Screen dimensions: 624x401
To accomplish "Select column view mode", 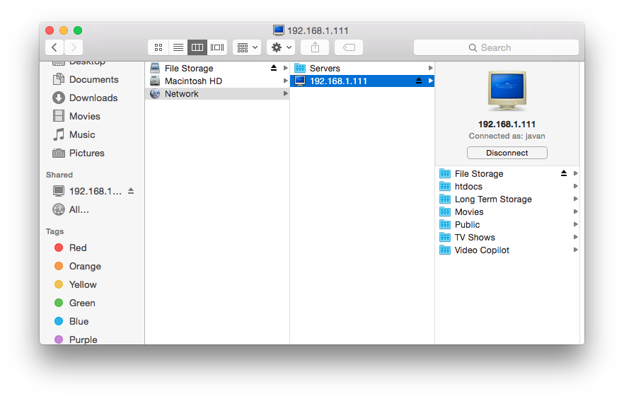I will [197, 48].
